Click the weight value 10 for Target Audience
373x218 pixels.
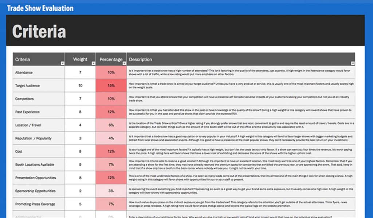(x=80, y=85)
